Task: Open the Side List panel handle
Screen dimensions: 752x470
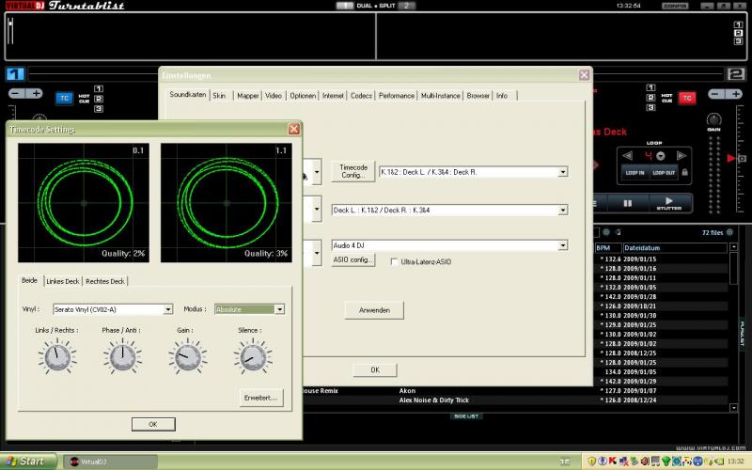Action: click(466, 416)
